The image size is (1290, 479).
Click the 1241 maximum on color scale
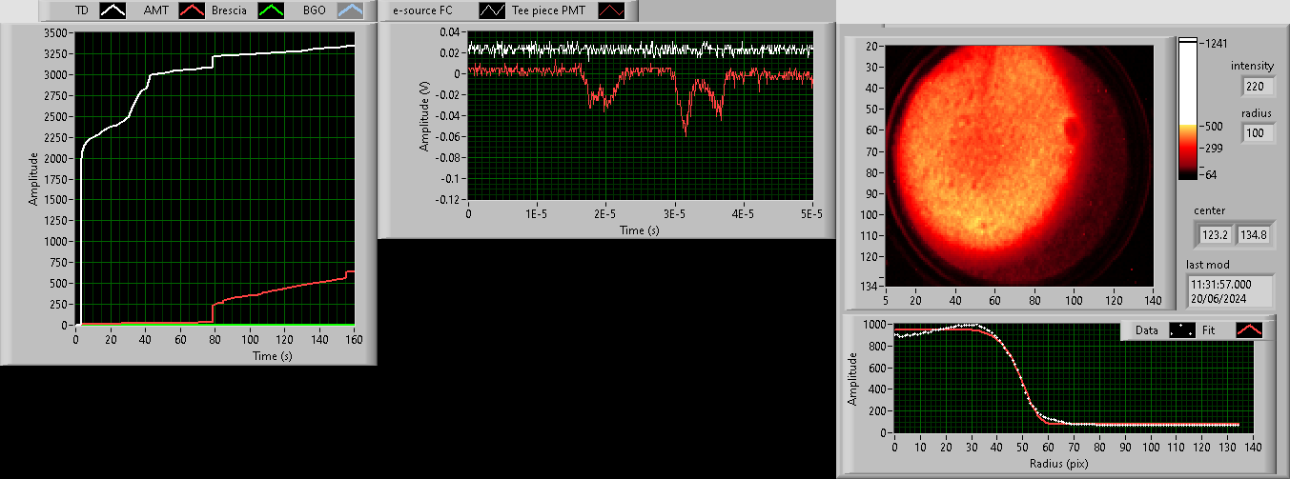click(x=1214, y=43)
